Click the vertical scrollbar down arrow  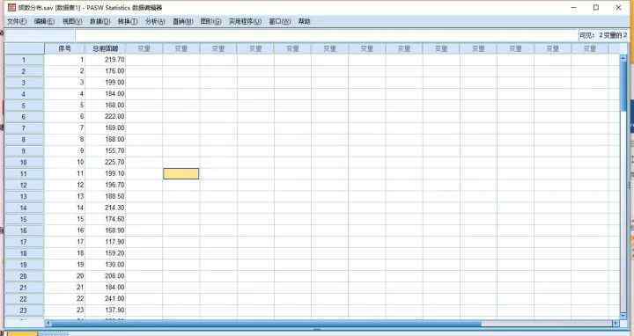pos(623,316)
